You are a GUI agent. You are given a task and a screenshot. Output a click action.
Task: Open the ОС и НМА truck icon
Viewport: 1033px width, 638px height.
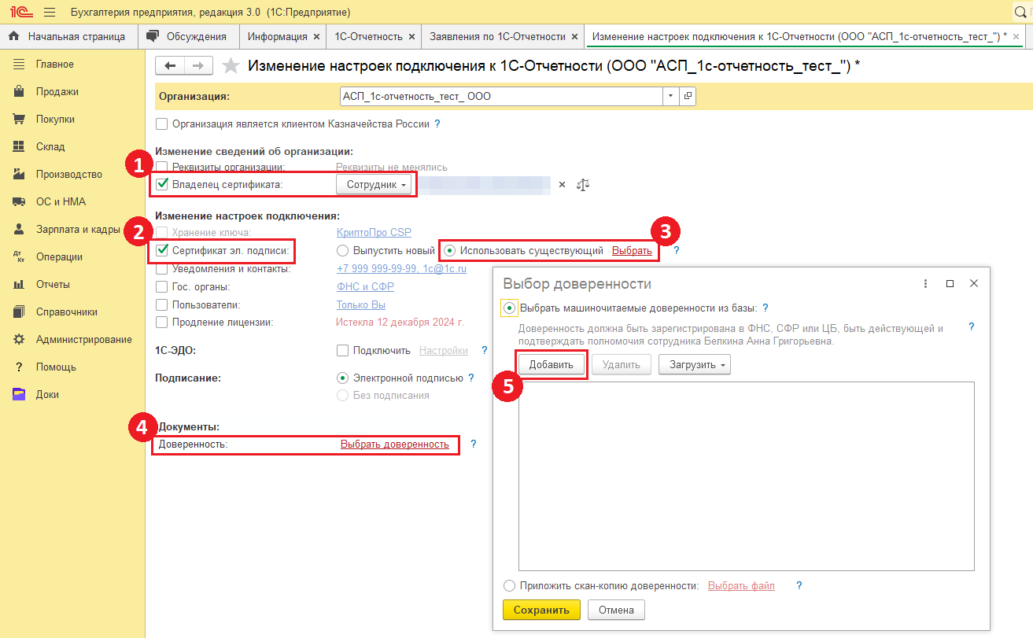(x=20, y=201)
